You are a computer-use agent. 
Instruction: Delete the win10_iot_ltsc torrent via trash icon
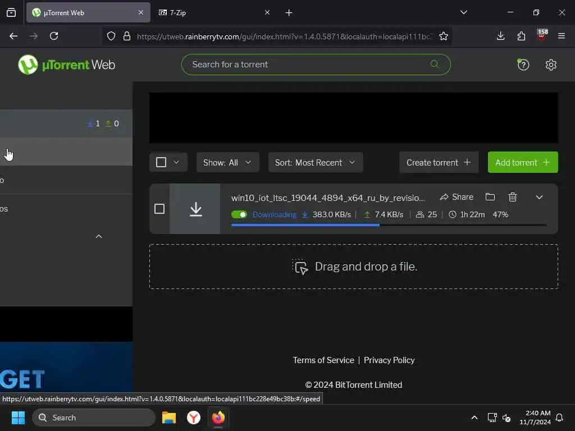[513, 197]
